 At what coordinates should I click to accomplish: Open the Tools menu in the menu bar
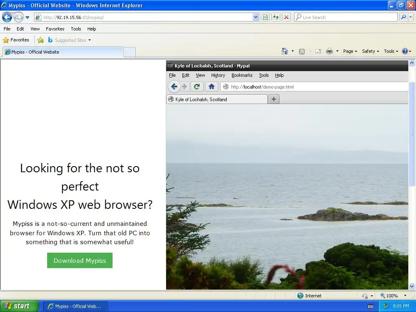click(x=76, y=29)
